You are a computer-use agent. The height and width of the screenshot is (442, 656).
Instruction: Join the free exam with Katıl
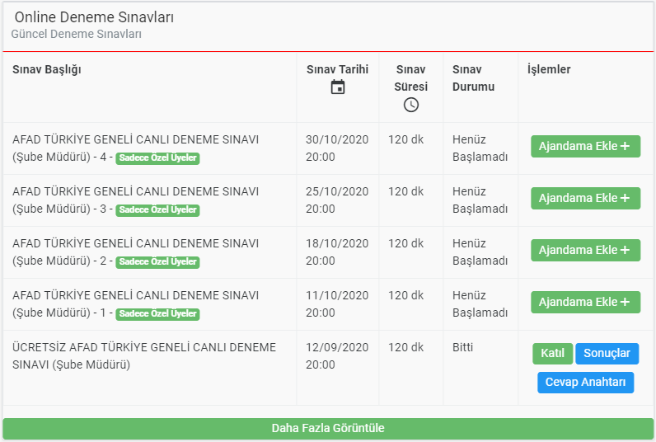click(552, 353)
